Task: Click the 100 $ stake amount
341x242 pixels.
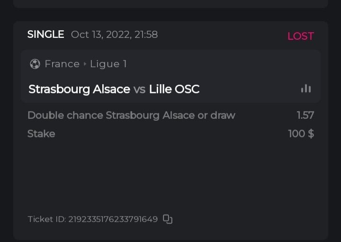Action: (x=301, y=134)
